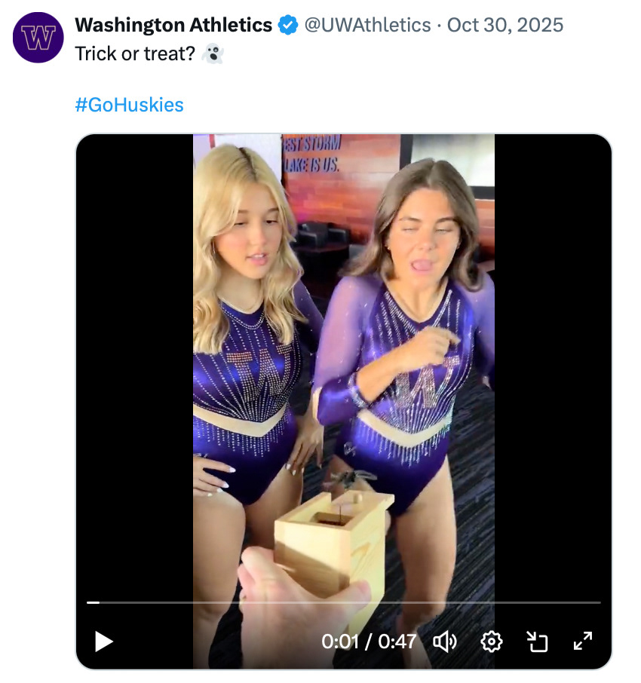Click the 0:47 total duration label
Image resolution: width=641 pixels, height=683 pixels.
(x=397, y=642)
